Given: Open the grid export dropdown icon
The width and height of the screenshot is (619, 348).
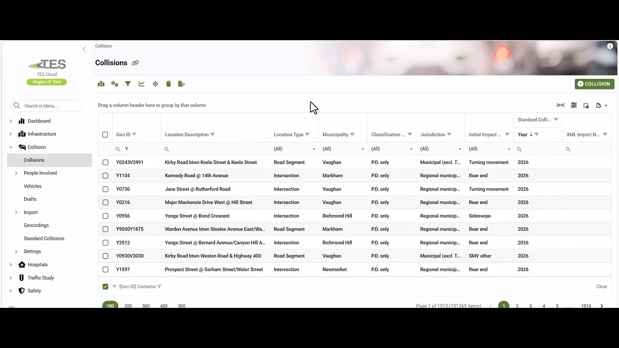Looking at the screenshot, I should tap(601, 105).
